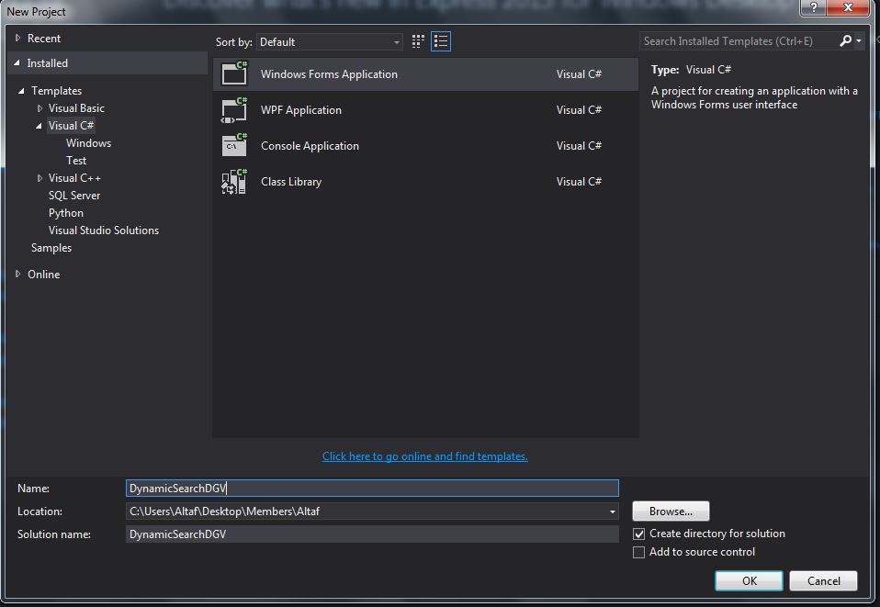The image size is (880, 607).
Task: Click the Search Installed Templates box
Action: pyautogui.click(x=738, y=41)
